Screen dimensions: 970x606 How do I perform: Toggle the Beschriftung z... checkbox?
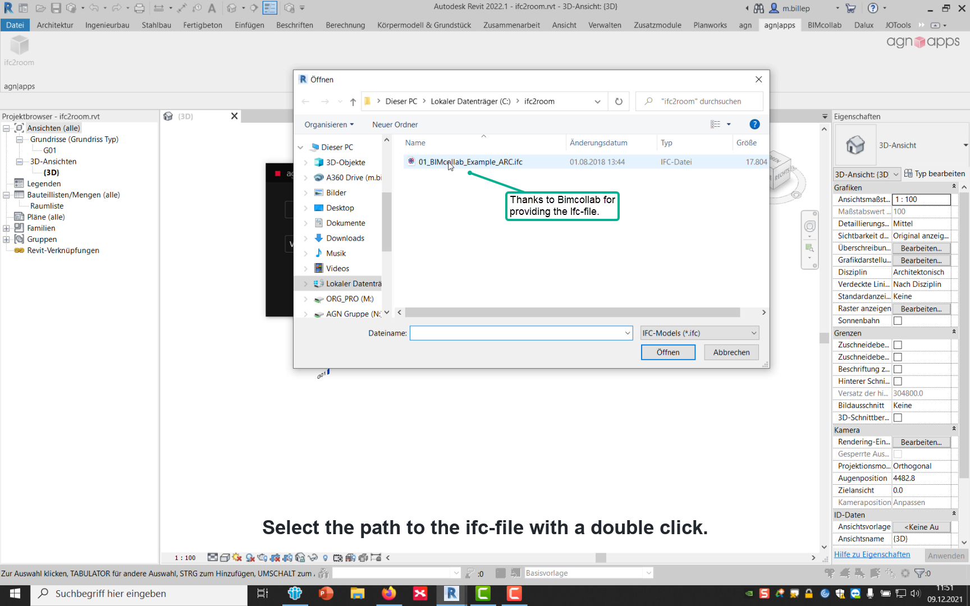898,369
